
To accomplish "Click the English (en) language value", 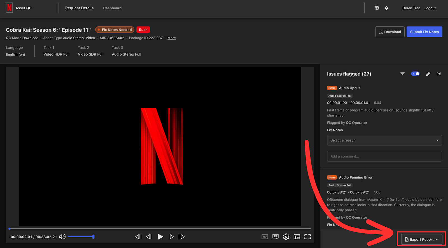I will (15, 55).
